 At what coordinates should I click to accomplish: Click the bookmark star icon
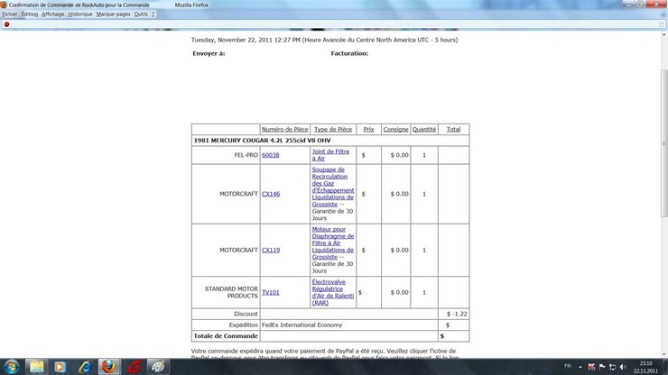661,24
